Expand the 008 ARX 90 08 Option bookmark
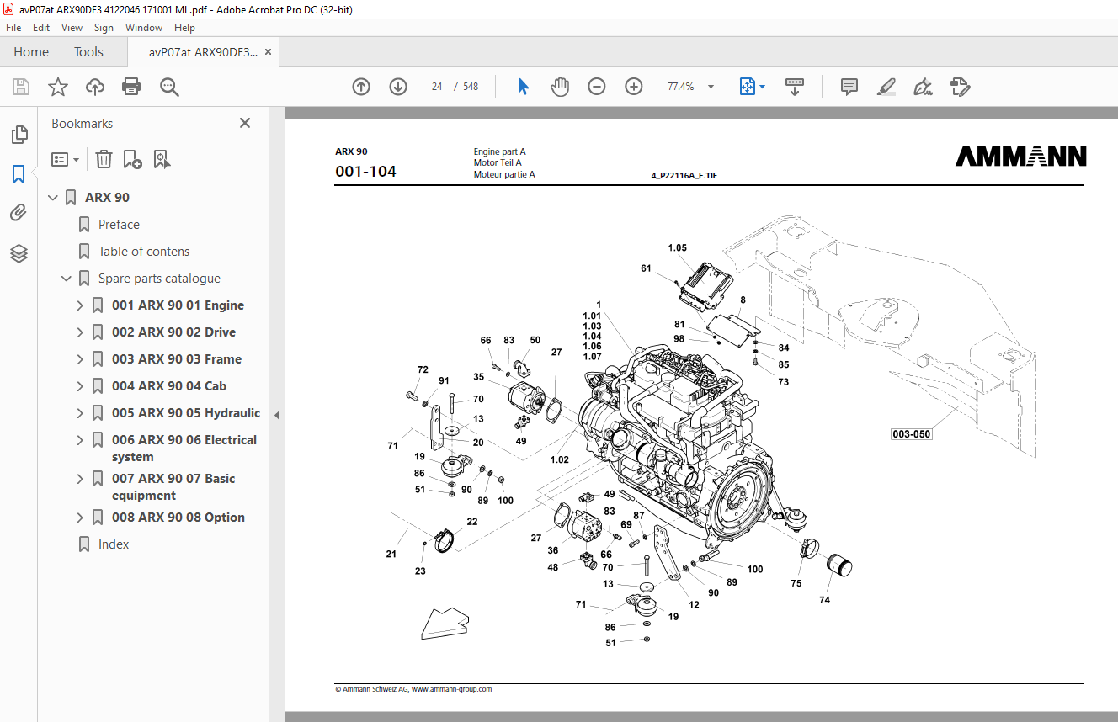This screenshot has height=722, width=1118. click(80, 518)
